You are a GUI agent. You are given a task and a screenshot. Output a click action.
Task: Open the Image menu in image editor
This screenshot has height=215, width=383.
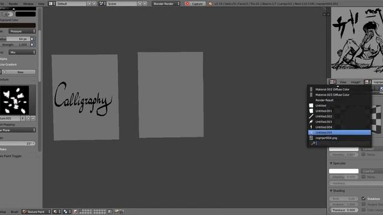pyautogui.click(x=355, y=82)
